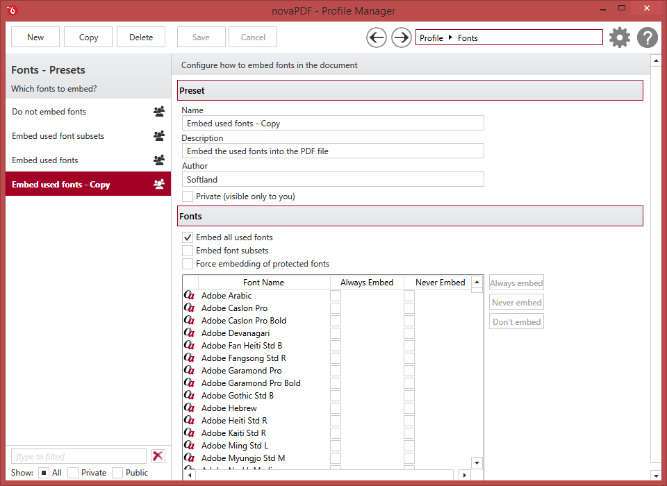The width and height of the screenshot is (667, 486).
Task: Click the Never embed button
Action: (516, 302)
